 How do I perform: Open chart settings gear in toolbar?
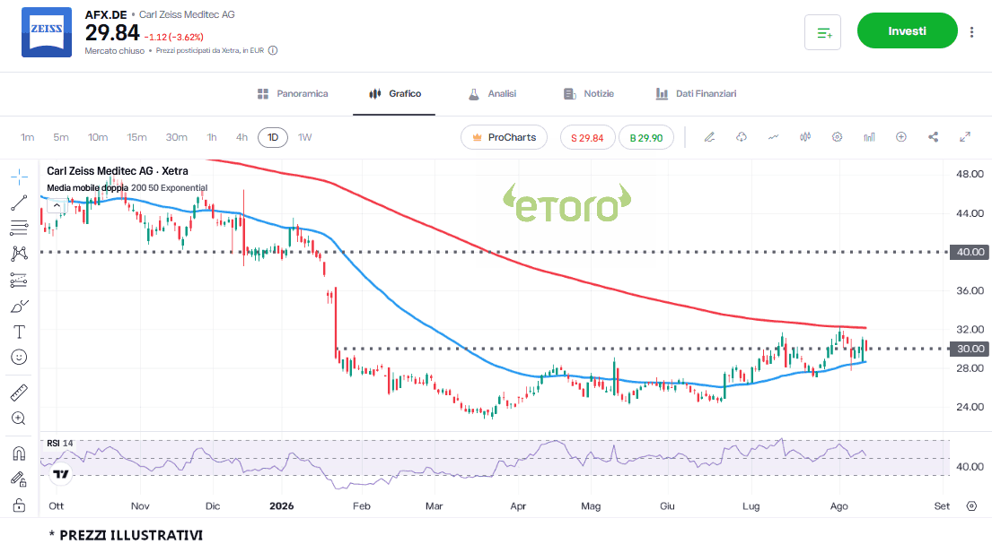click(x=837, y=137)
